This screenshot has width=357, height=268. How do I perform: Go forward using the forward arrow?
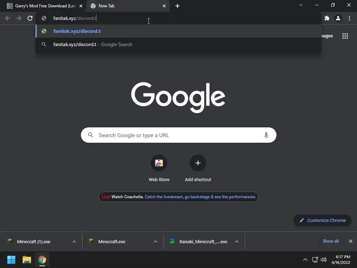click(x=19, y=18)
